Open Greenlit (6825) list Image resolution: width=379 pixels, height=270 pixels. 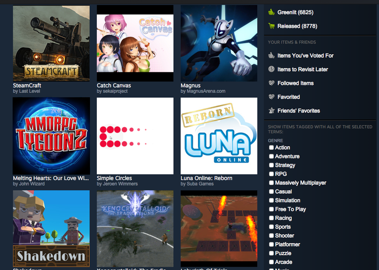tap(296, 12)
